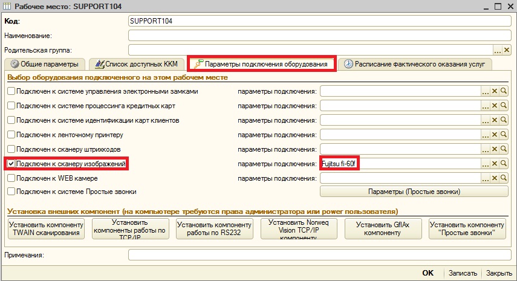Switch to Список доступных ККМ tab
Image resolution: width=517 pixels, height=281 pixels.
137,64
